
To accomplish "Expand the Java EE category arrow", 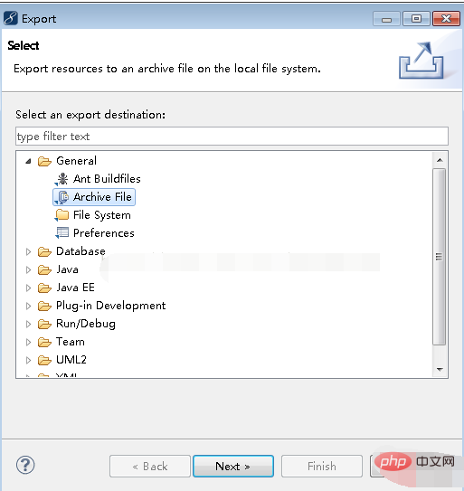I will click(28, 288).
